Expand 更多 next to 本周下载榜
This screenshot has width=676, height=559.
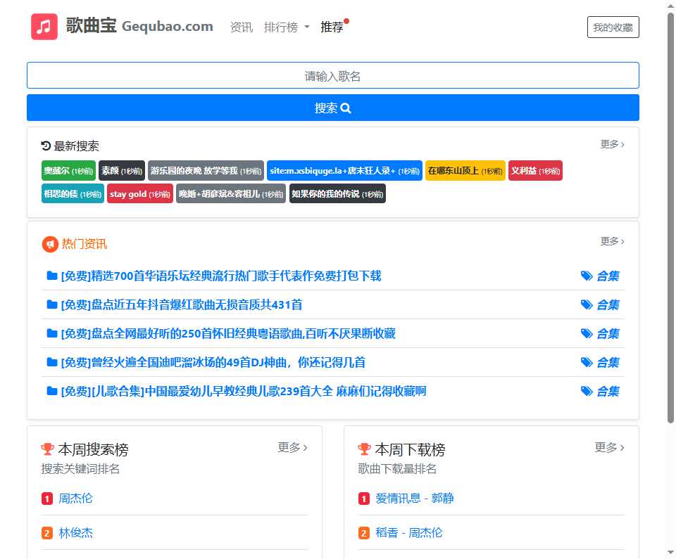tap(608, 447)
